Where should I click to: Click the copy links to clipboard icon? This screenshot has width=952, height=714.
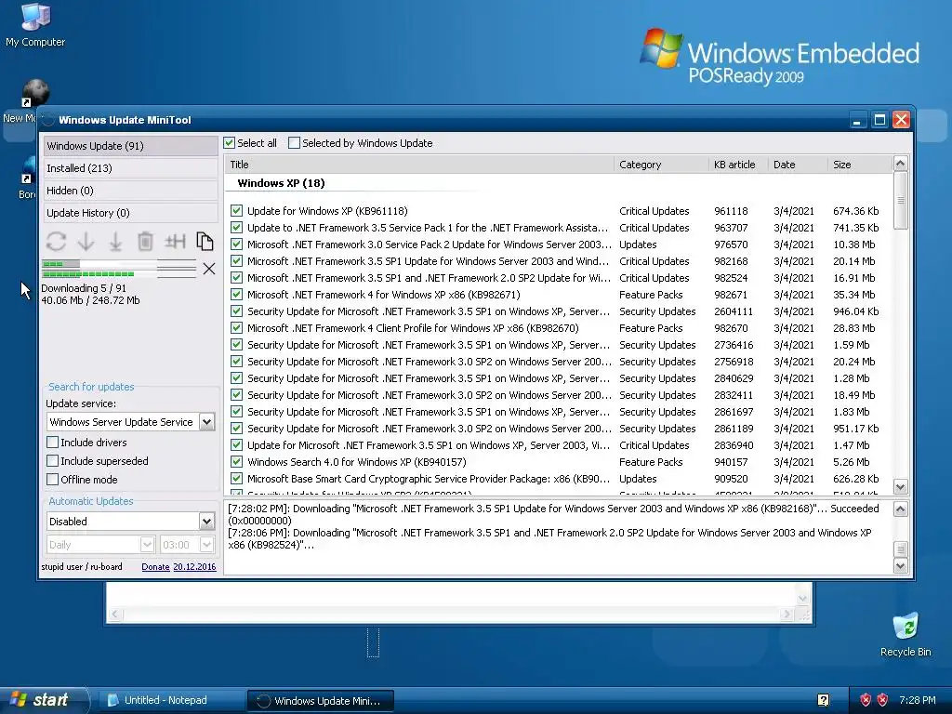(205, 241)
